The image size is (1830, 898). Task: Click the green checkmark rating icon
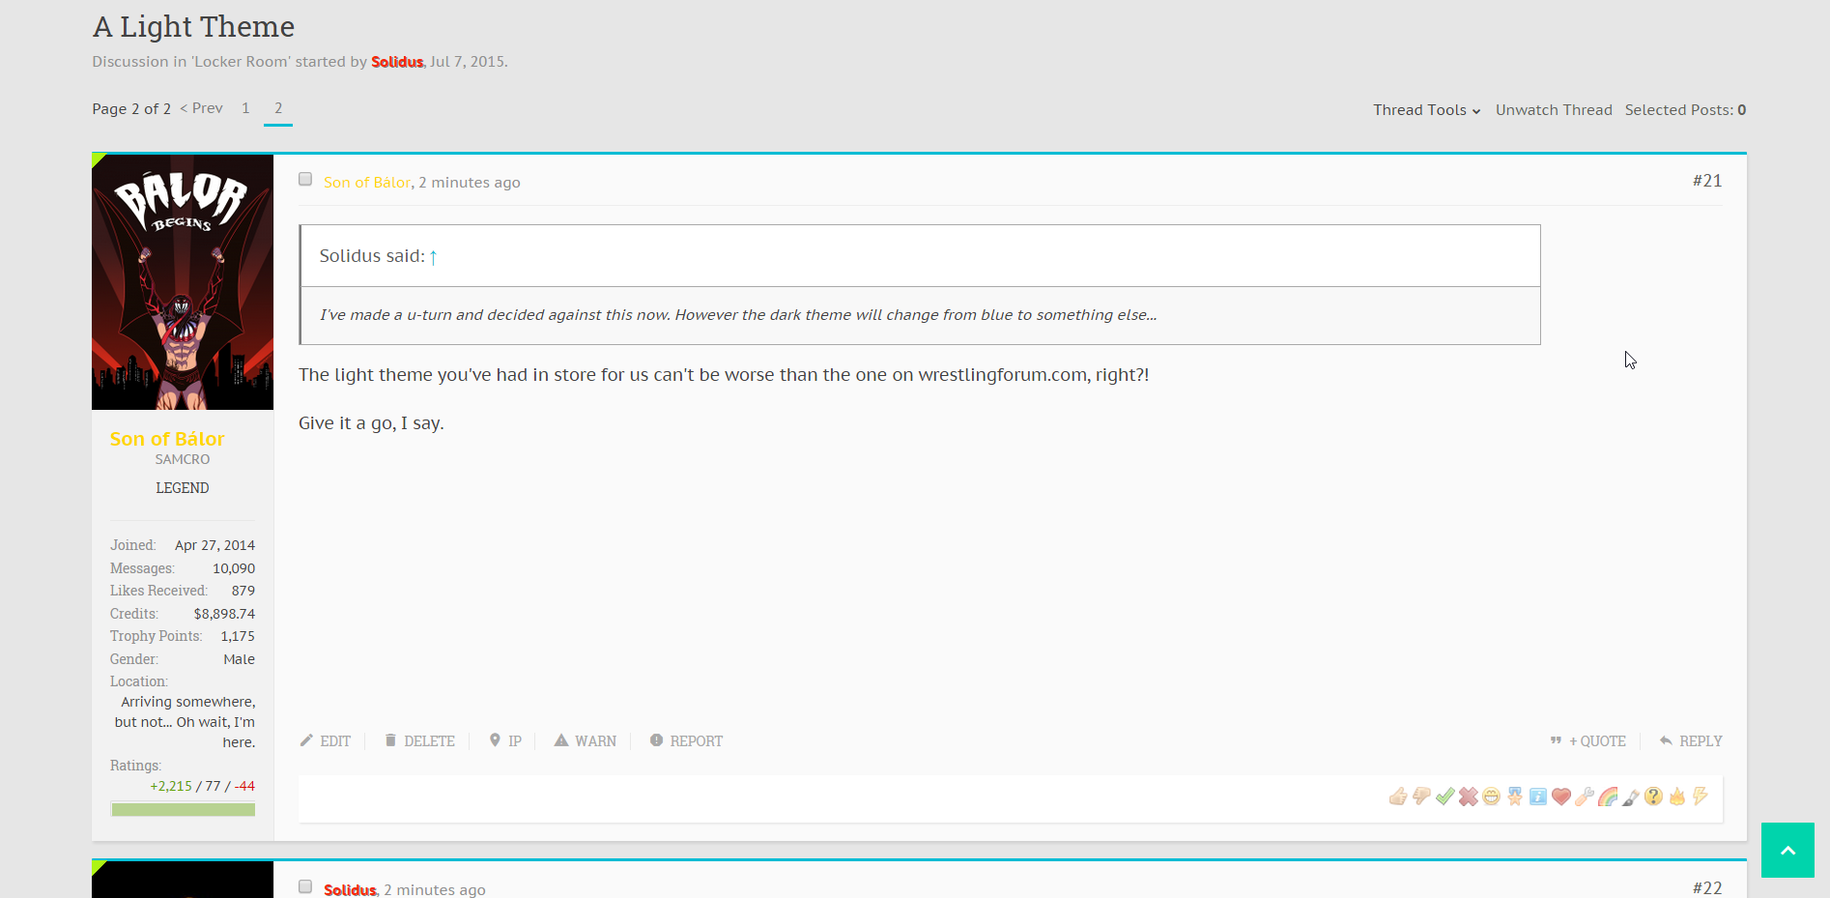(x=1444, y=797)
